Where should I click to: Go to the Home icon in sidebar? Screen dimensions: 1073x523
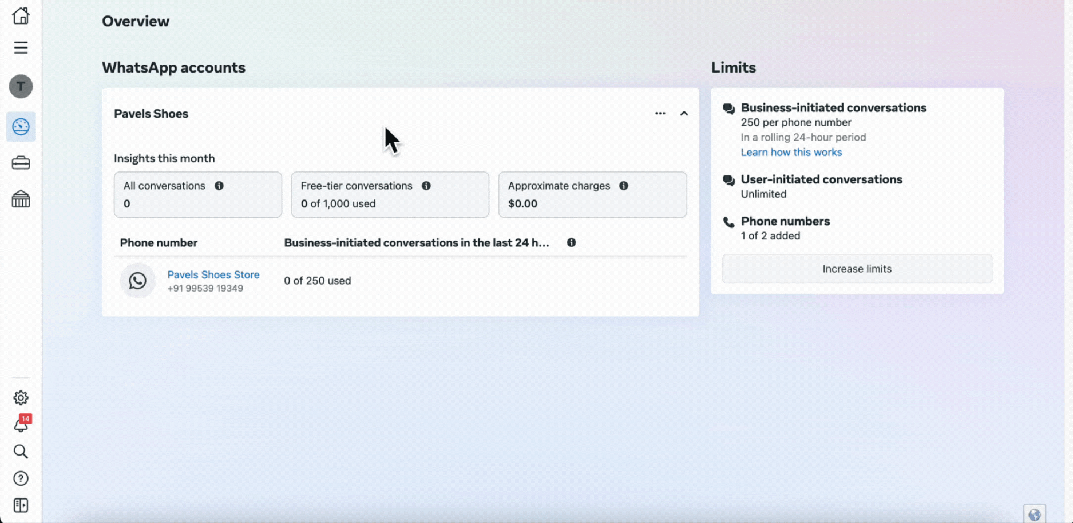coord(21,15)
